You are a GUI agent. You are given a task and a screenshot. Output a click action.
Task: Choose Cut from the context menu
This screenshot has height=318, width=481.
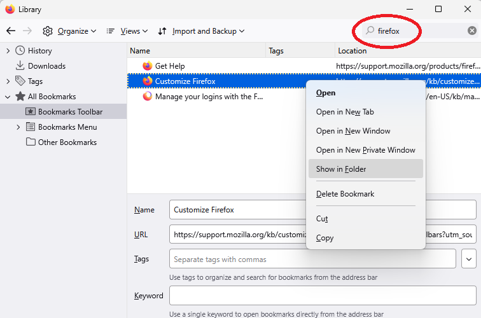click(366, 219)
